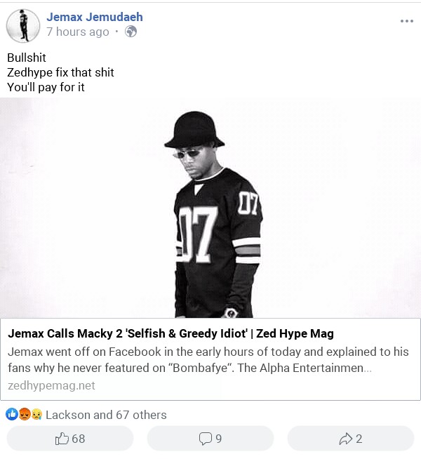
Task: Open Jemax Jemudaeh's profile picture
Action: [x=23, y=25]
